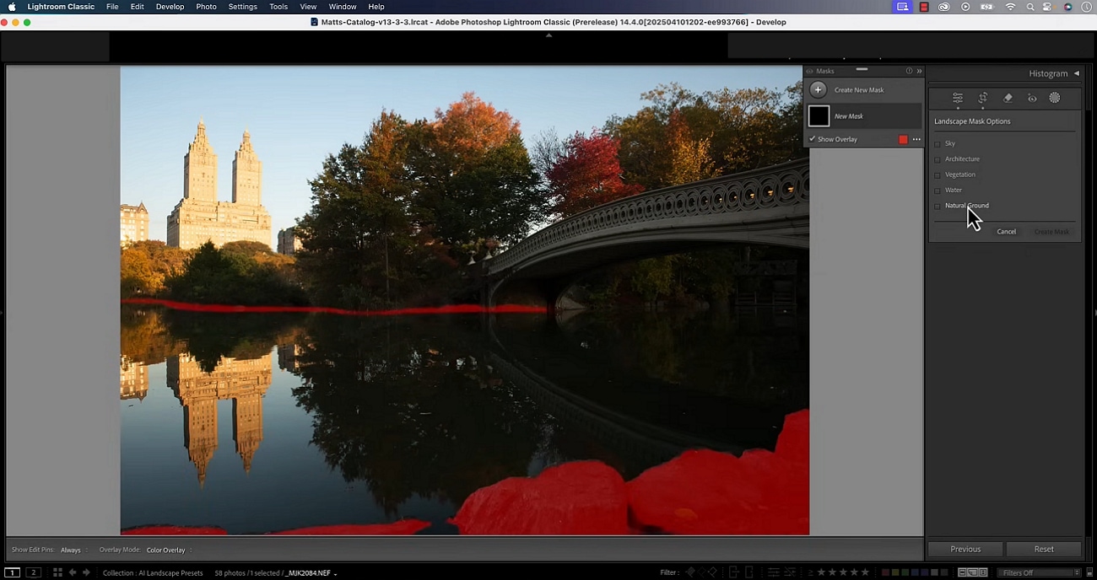
Task: Open the Window menu
Action: pyautogui.click(x=343, y=7)
